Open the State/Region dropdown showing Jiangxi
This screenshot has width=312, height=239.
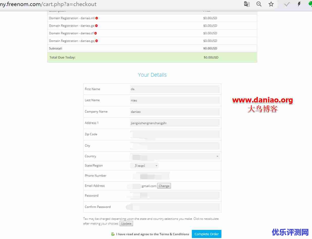[x=144, y=165]
